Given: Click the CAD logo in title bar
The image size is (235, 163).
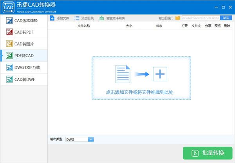Looking at the screenshot, I should [9, 7].
